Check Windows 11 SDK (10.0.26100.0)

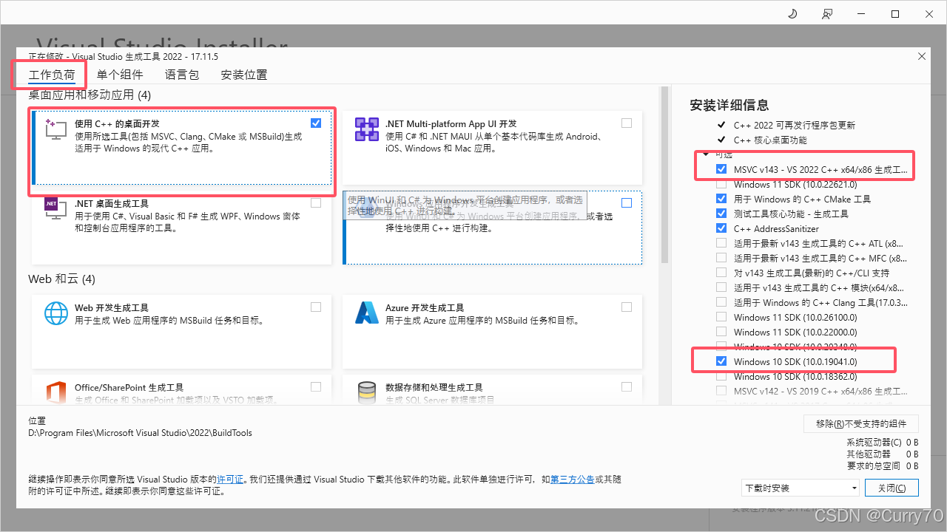pos(721,317)
